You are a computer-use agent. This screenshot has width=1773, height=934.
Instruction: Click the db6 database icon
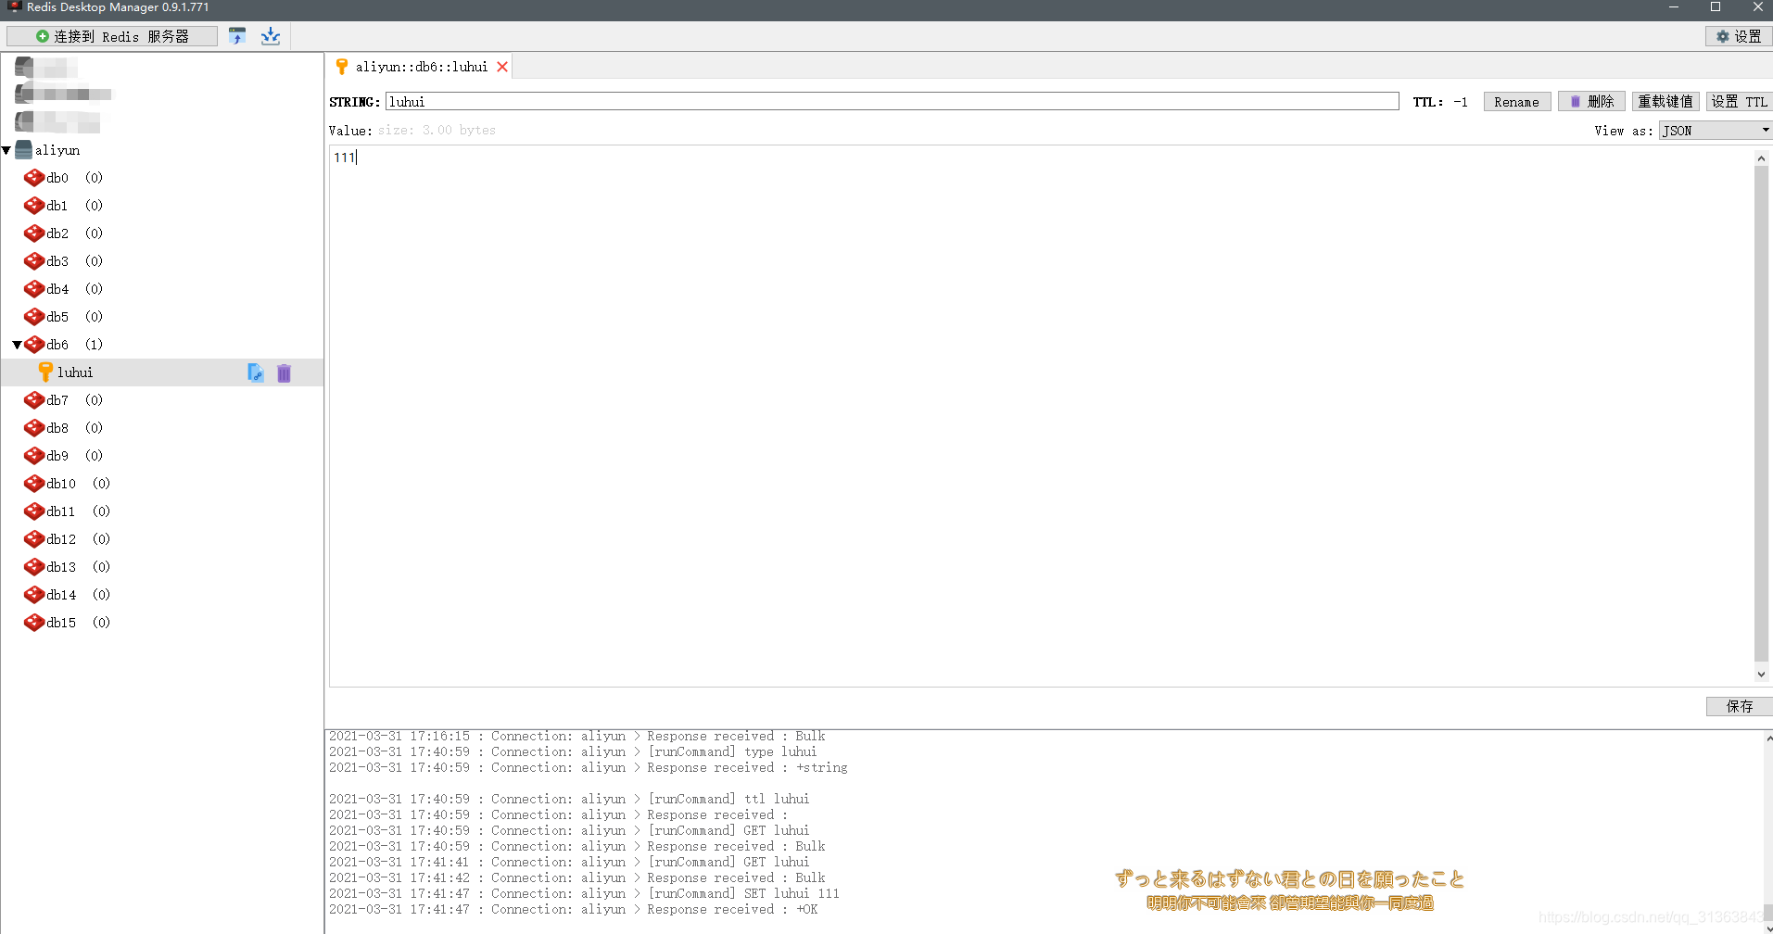click(34, 345)
